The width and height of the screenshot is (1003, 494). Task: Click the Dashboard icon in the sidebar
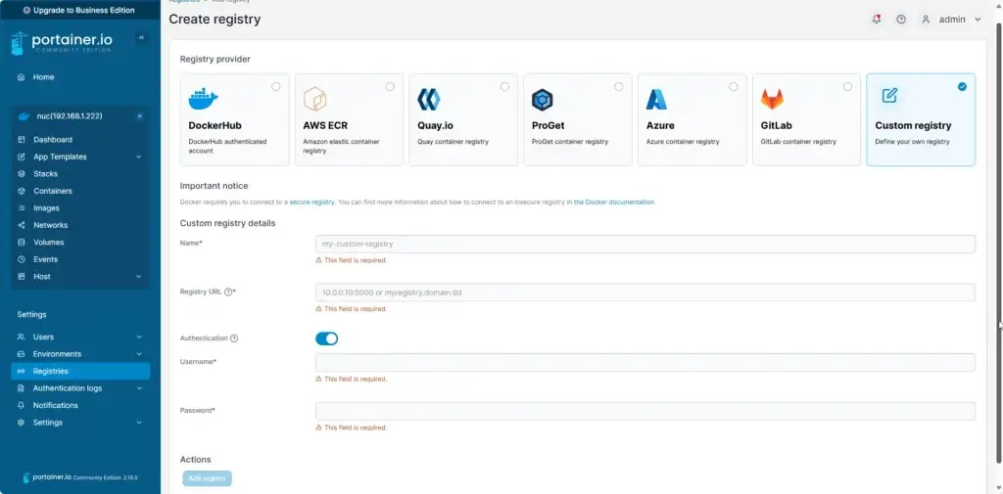pos(22,139)
